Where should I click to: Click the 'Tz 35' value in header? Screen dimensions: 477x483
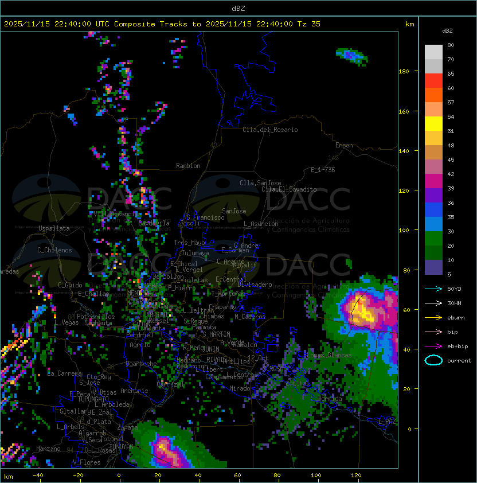click(309, 24)
